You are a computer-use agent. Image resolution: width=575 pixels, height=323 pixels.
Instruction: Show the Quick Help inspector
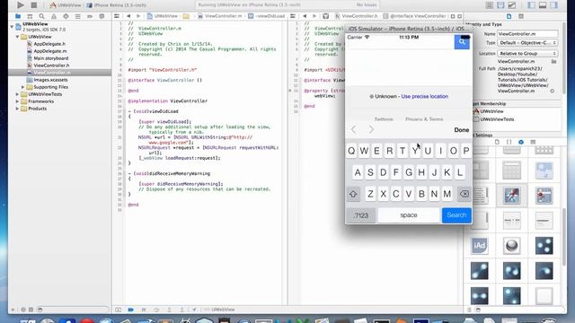521,16
